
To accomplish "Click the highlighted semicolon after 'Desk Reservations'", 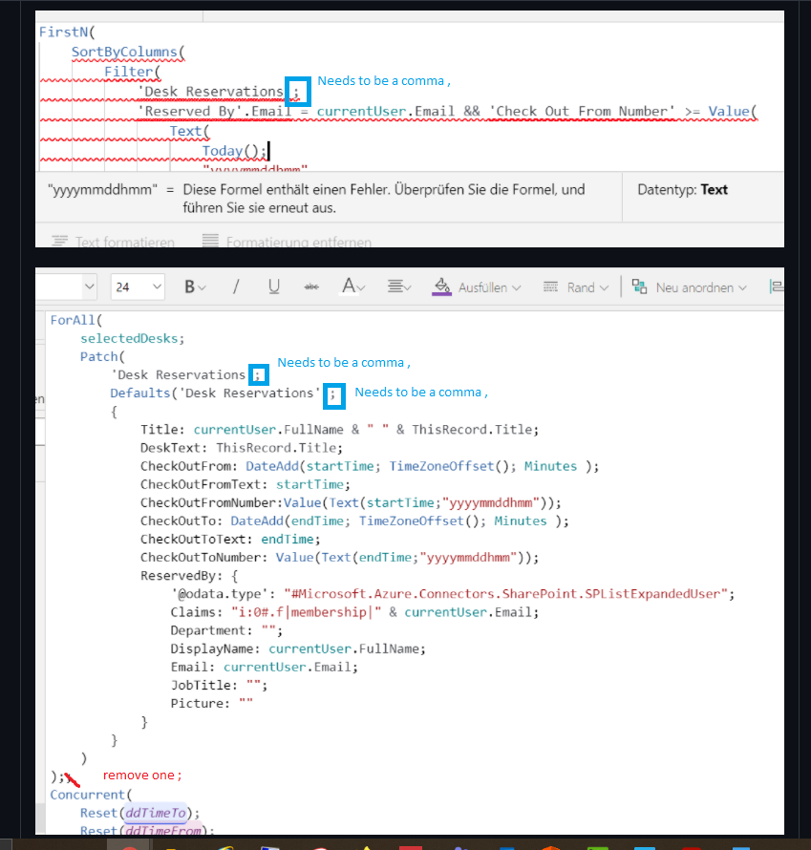I will [x=297, y=91].
